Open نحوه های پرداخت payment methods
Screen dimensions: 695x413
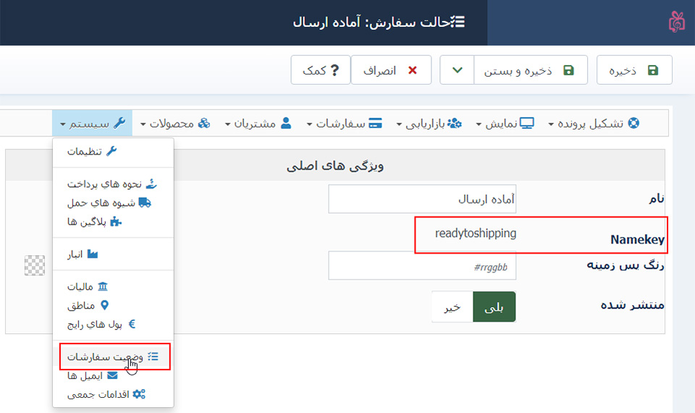pyautogui.click(x=113, y=183)
